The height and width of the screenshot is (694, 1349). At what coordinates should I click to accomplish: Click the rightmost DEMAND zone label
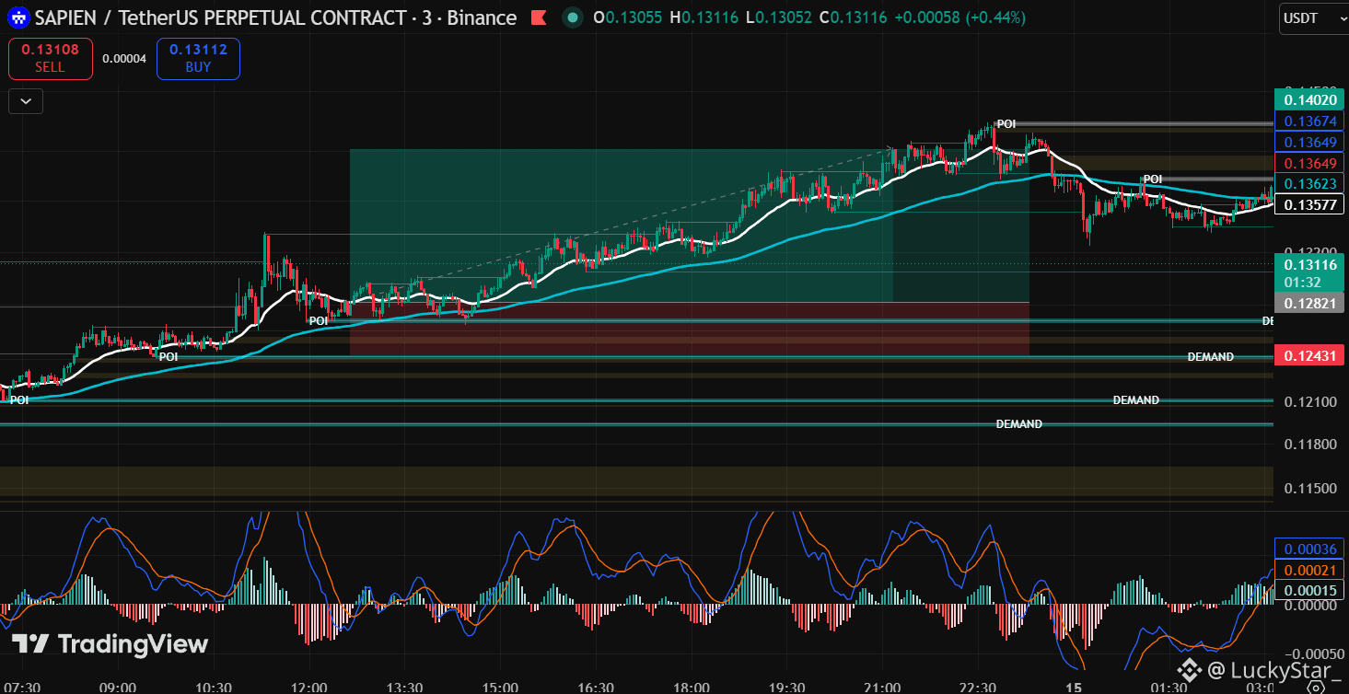click(1210, 357)
